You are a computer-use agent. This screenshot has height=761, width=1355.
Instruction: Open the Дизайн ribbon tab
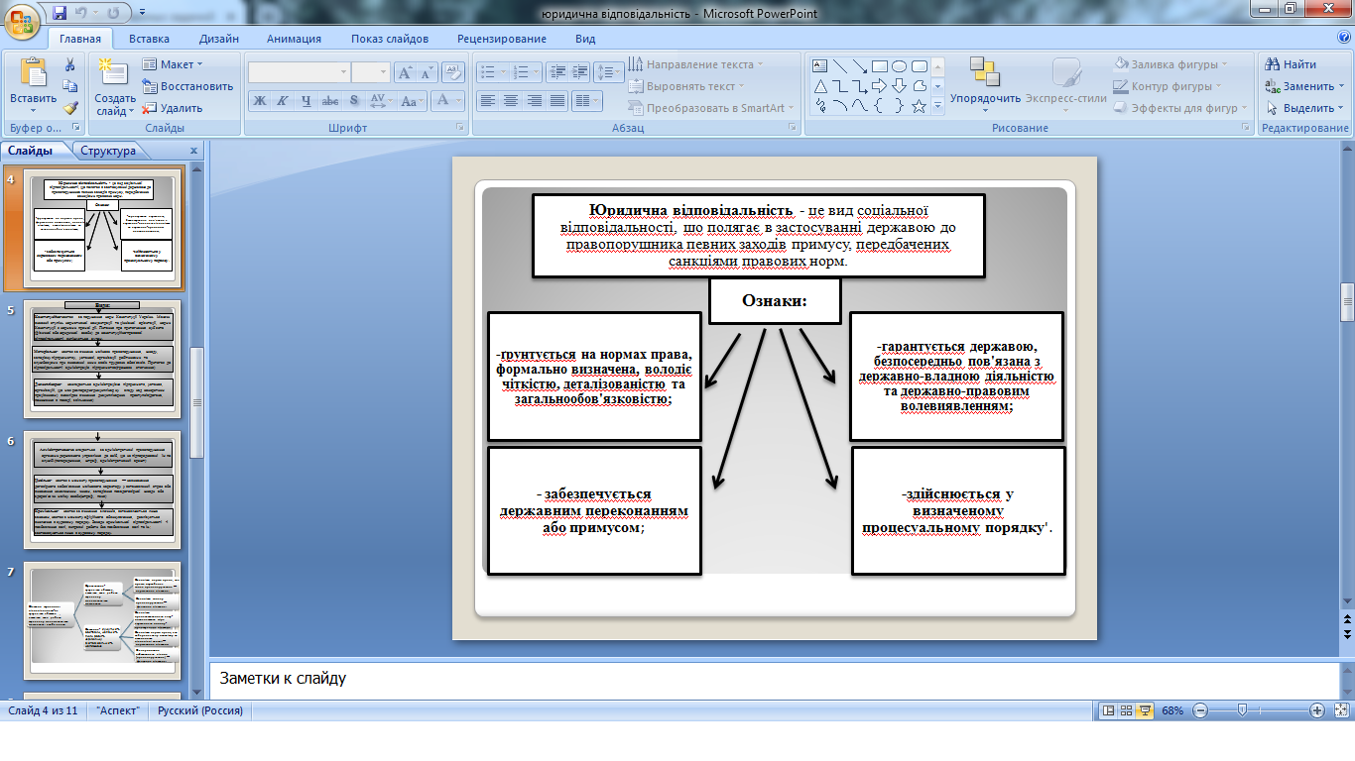tap(218, 39)
